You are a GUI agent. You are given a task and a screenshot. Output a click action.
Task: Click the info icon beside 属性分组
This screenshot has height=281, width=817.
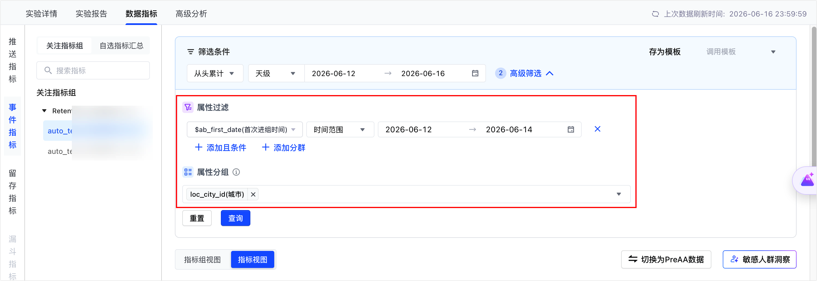(x=236, y=172)
